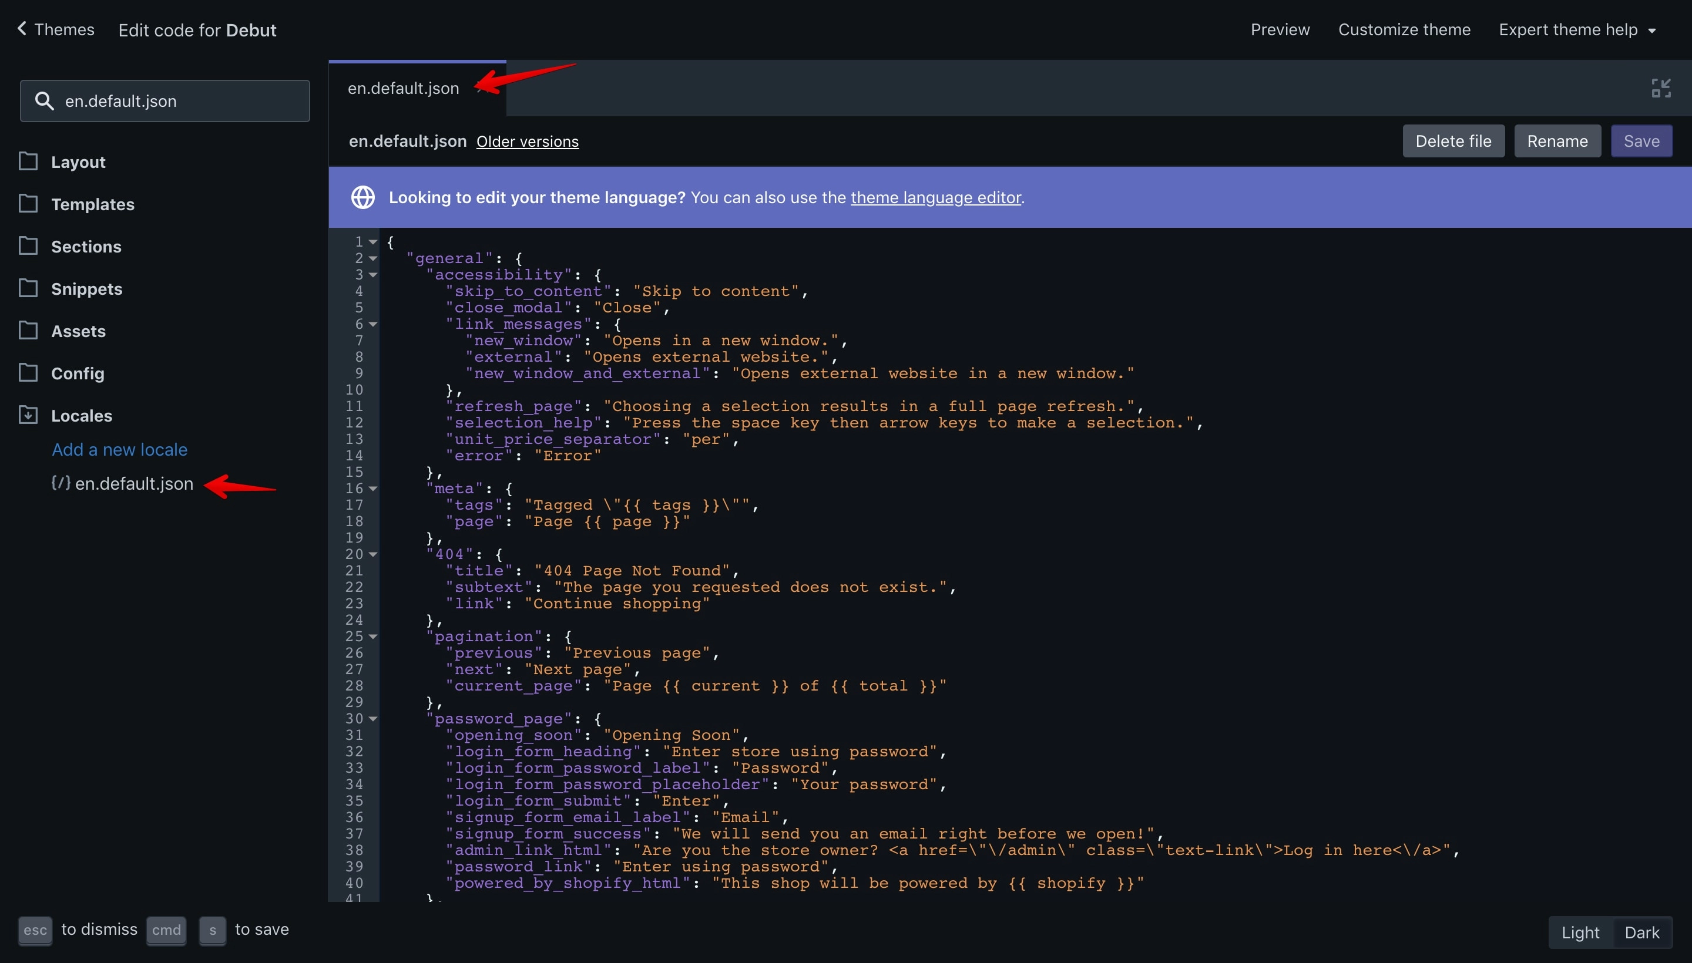Click the Config folder icon
Viewport: 1692px width, 963px height.
coord(28,373)
